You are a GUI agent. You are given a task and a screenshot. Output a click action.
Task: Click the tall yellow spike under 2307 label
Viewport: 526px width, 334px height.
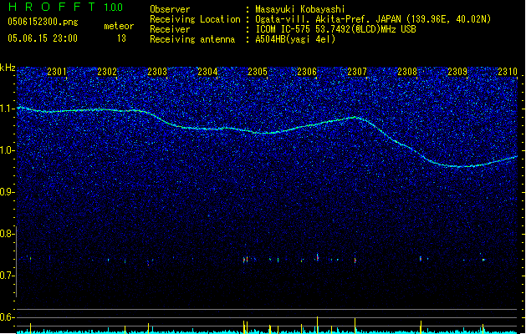[x=355, y=326]
